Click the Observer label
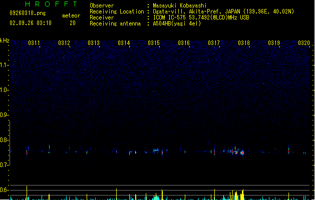This screenshot has width=315, height=200. click(102, 5)
